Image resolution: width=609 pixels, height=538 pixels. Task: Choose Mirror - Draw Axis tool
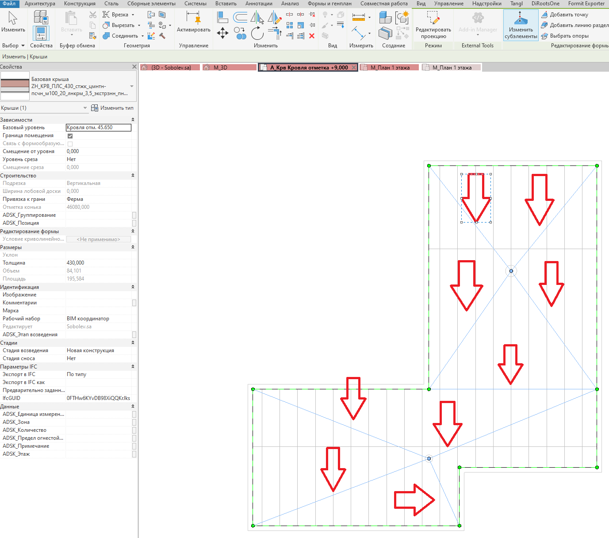click(x=275, y=18)
